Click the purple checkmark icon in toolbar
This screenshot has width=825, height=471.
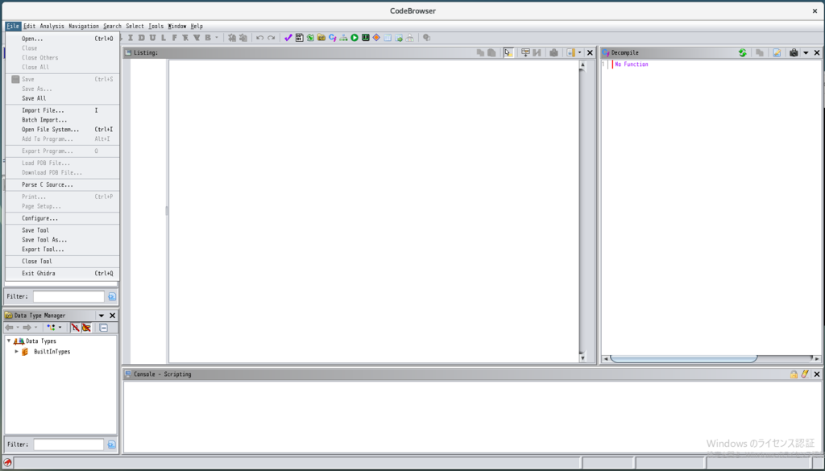tap(288, 38)
